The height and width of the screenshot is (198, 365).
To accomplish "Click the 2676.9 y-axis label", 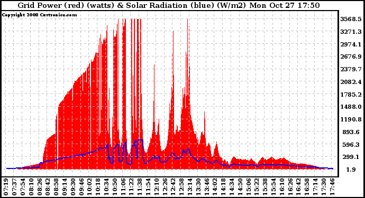I will 351,56.
